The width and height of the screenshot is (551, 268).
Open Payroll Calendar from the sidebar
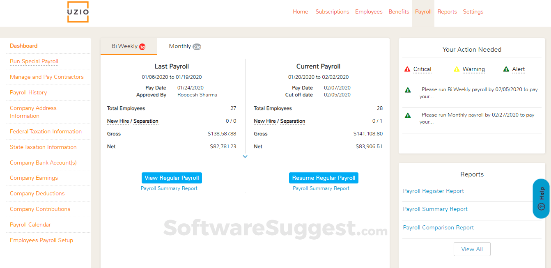pyautogui.click(x=30, y=224)
